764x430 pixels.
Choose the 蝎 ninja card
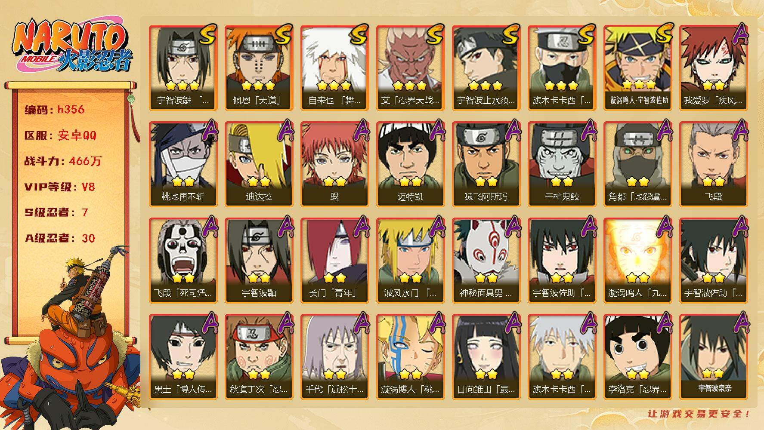[x=334, y=164]
